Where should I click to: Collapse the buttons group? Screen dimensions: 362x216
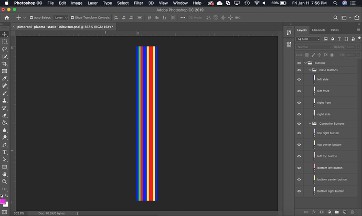pyautogui.click(x=305, y=63)
